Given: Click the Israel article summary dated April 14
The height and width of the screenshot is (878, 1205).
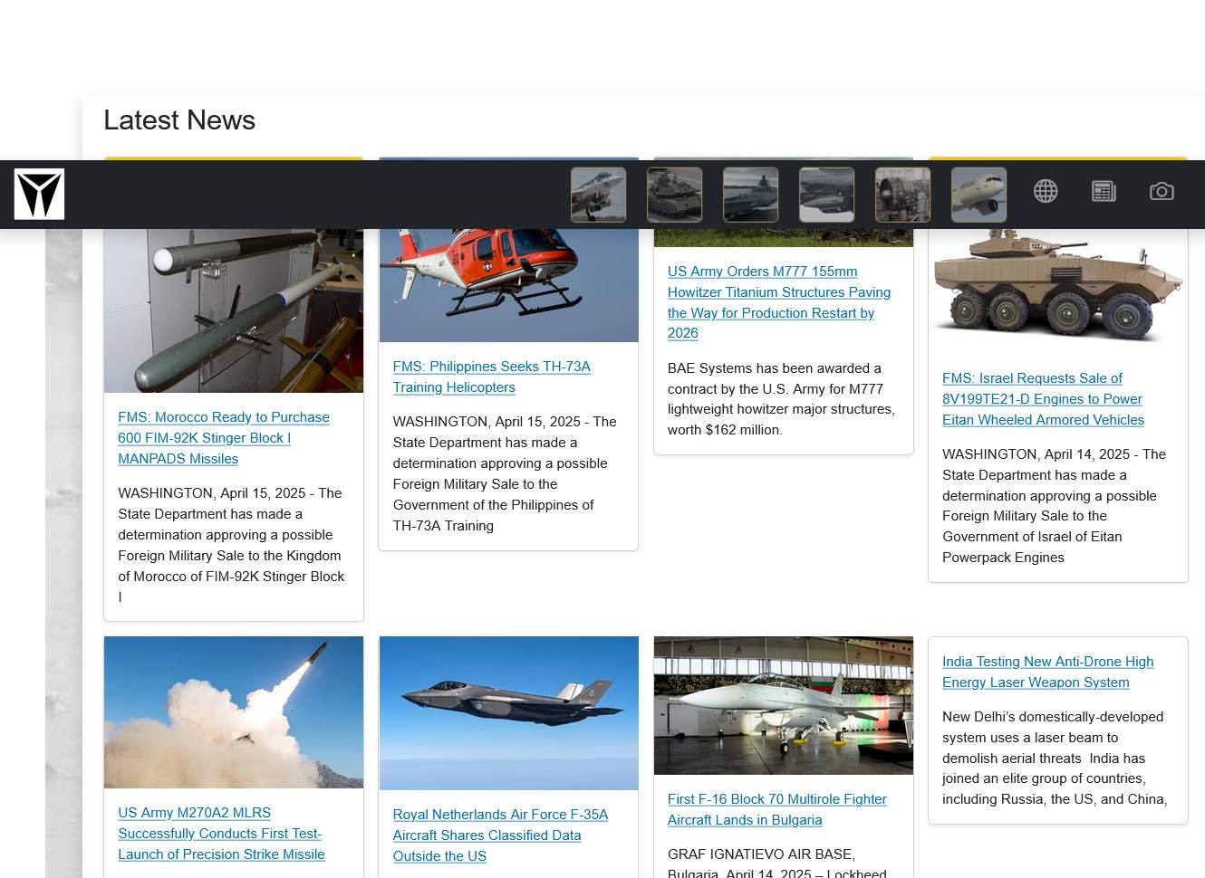Looking at the screenshot, I should [x=1054, y=506].
